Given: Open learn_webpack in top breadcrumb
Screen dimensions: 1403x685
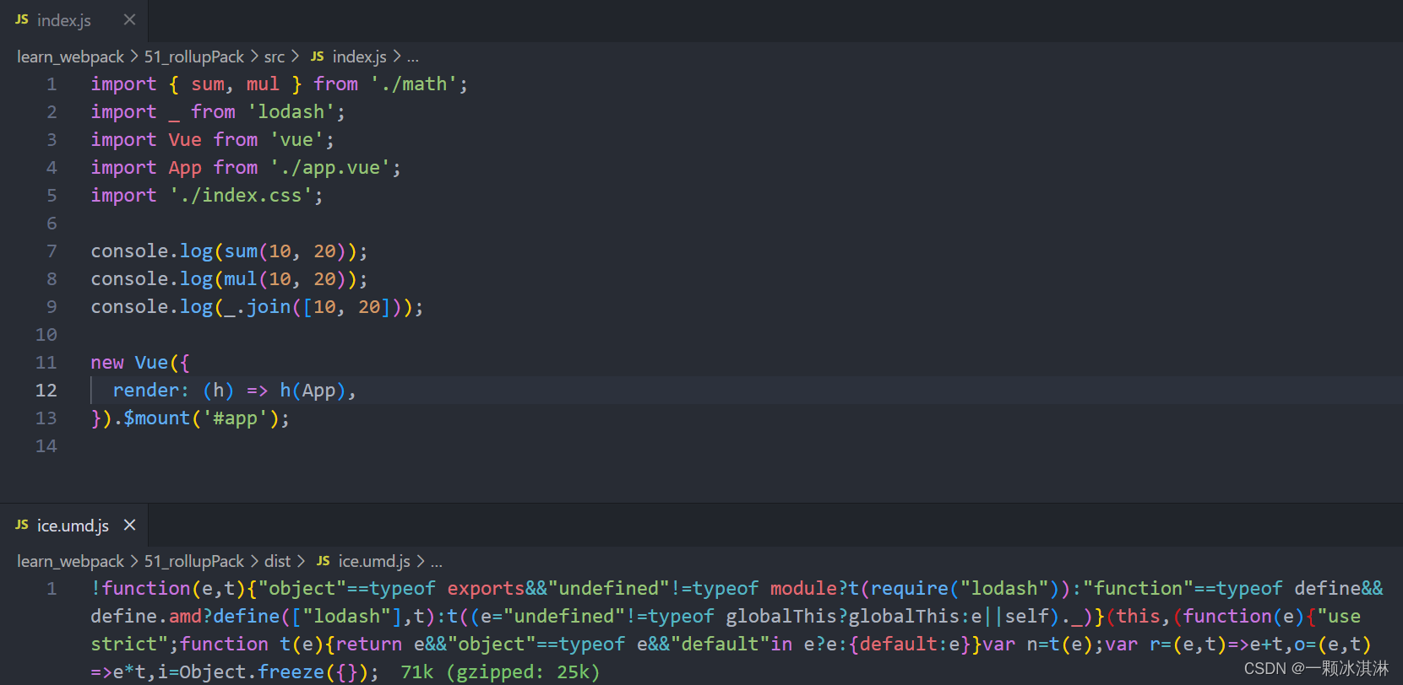Looking at the screenshot, I should [70, 57].
